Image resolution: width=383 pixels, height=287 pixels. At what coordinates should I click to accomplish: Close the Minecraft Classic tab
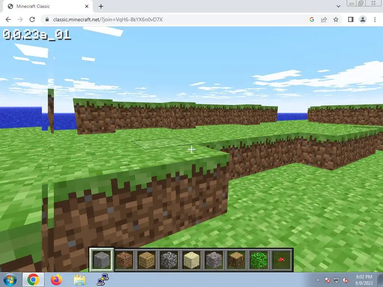click(87, 6)
